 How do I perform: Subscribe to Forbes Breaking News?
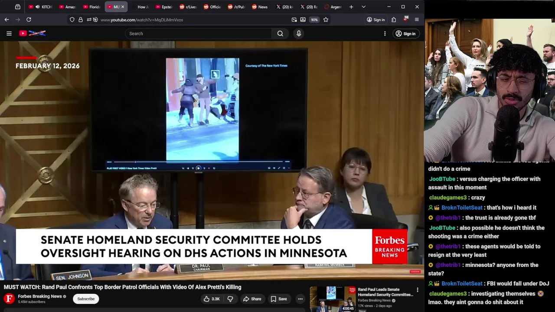click(x=86, y=299)
